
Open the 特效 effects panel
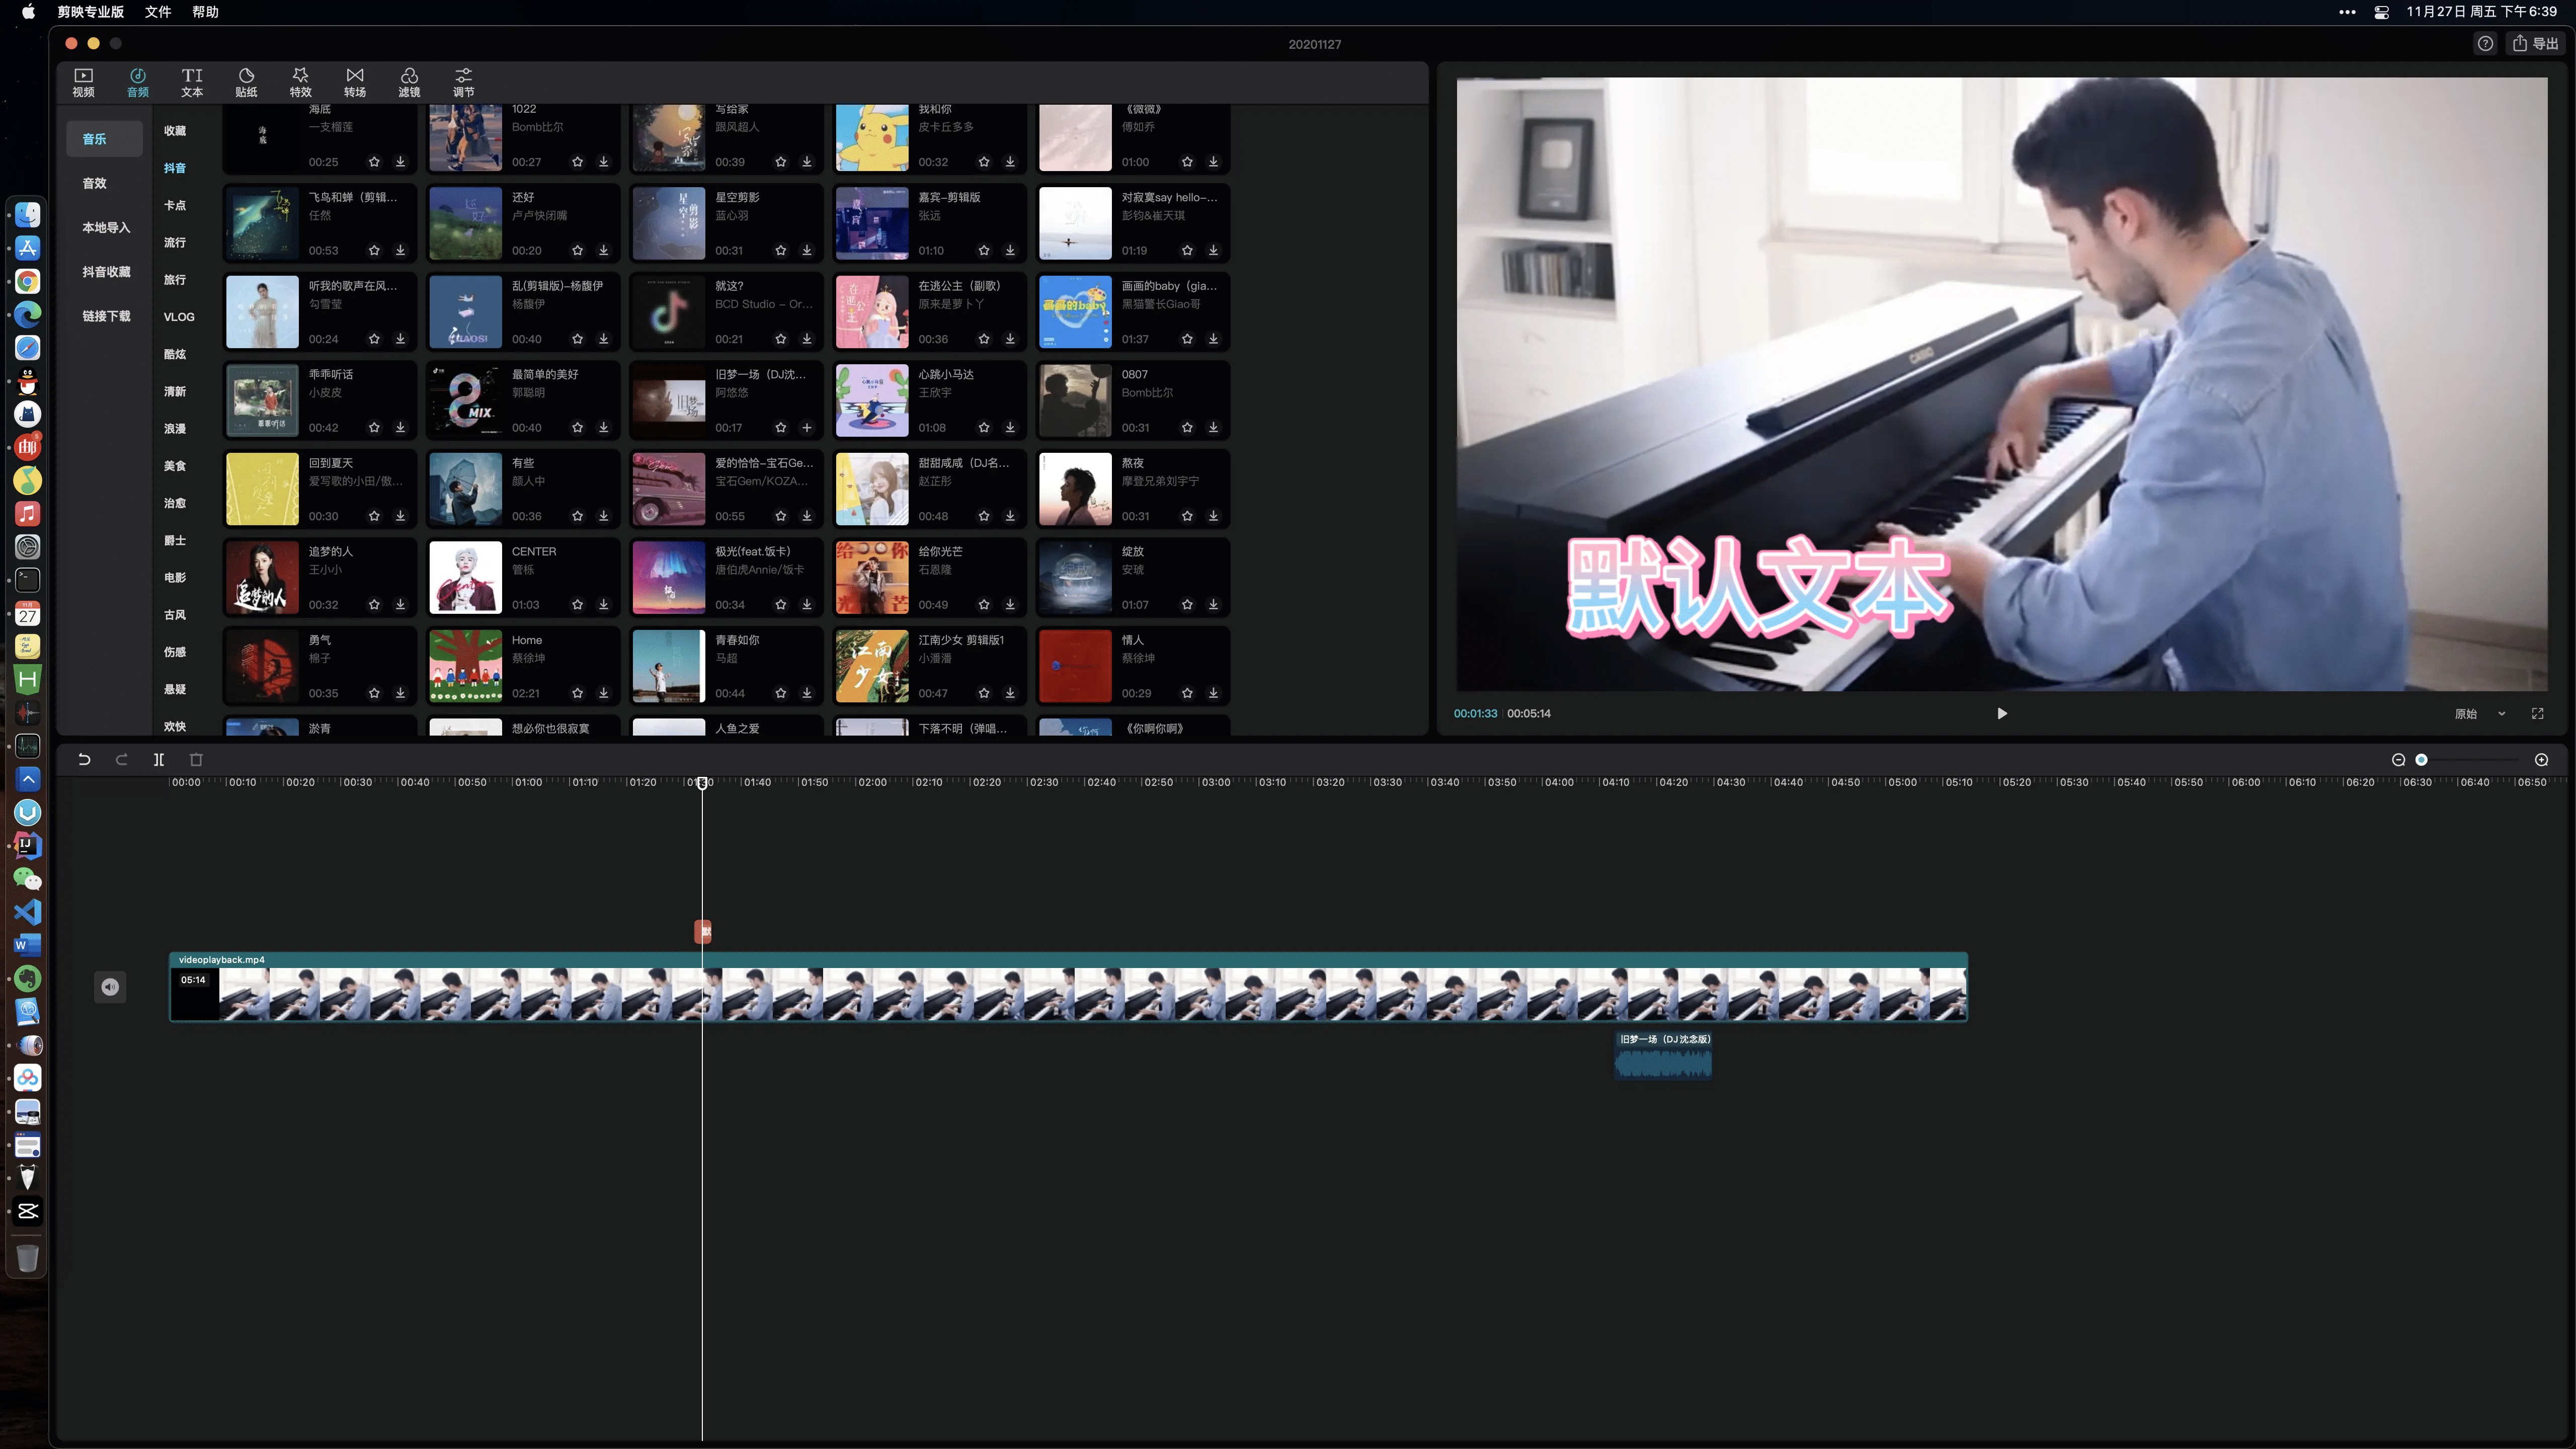coord(300,82)
